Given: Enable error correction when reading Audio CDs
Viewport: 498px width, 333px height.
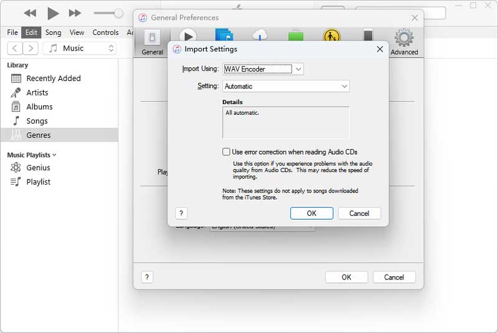Looking at the screenshot, I should pyautogui.click(x=227, y=152).
